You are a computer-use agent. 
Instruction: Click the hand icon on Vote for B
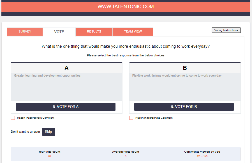[x=172, y=107]
